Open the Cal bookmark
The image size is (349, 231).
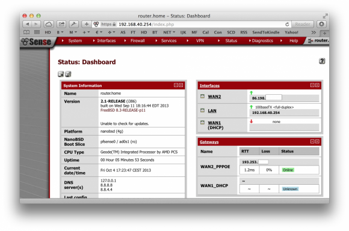coord(205,32)
